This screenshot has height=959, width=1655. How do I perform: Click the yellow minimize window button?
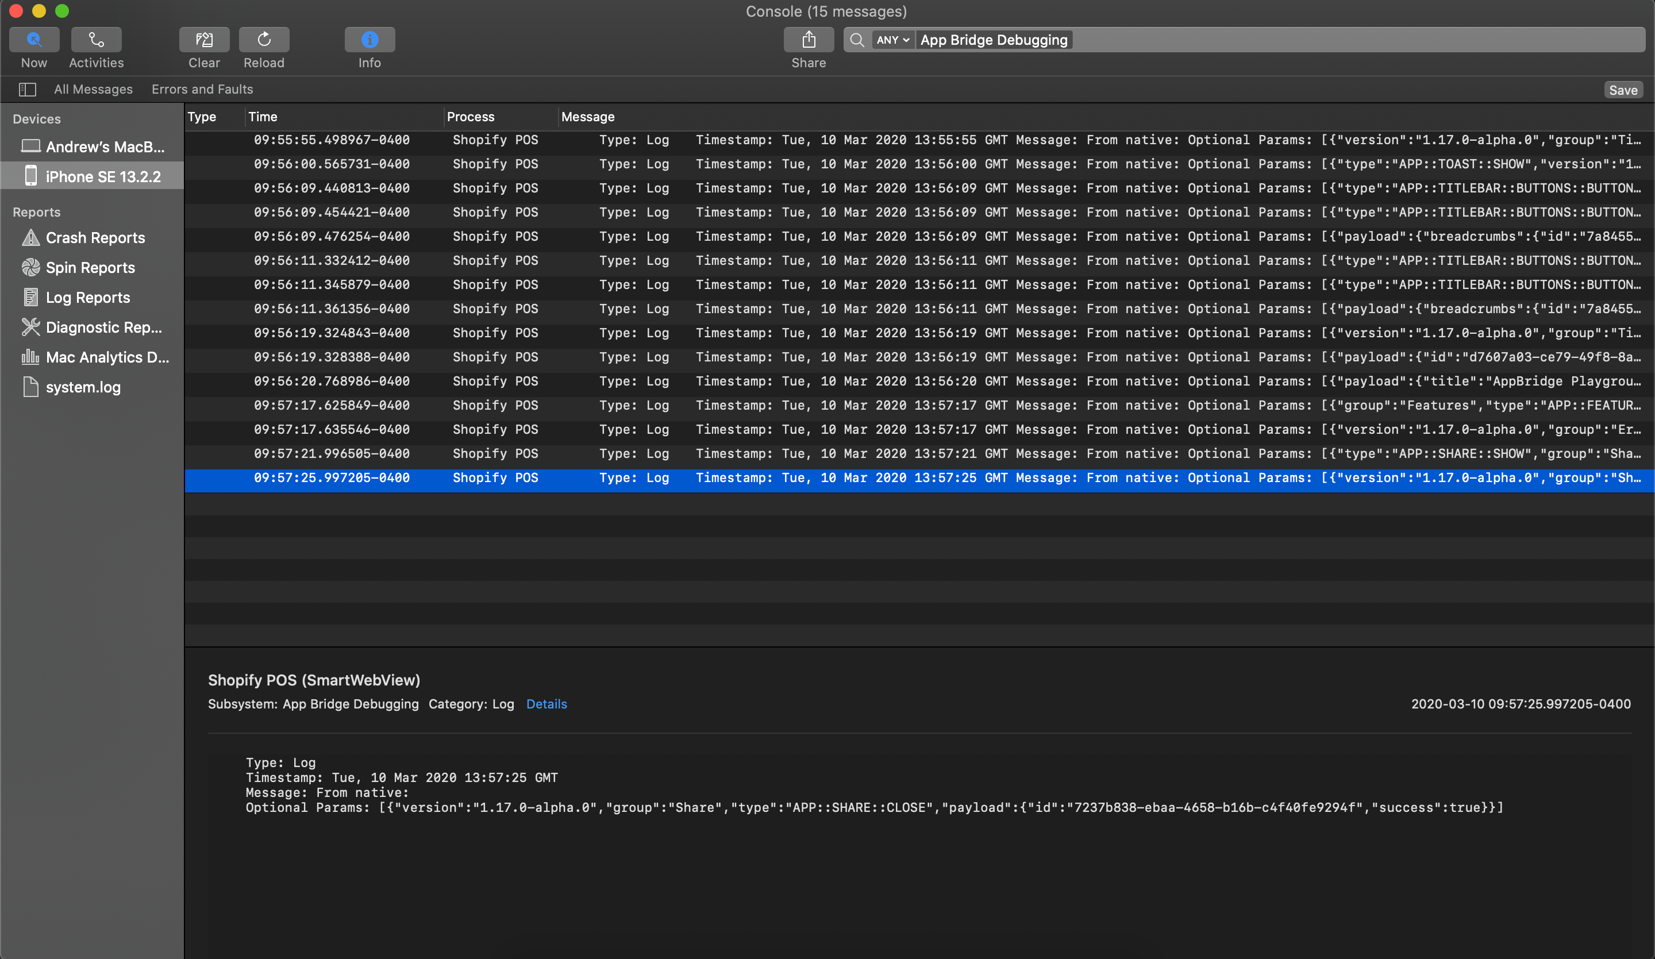point(39,11)
